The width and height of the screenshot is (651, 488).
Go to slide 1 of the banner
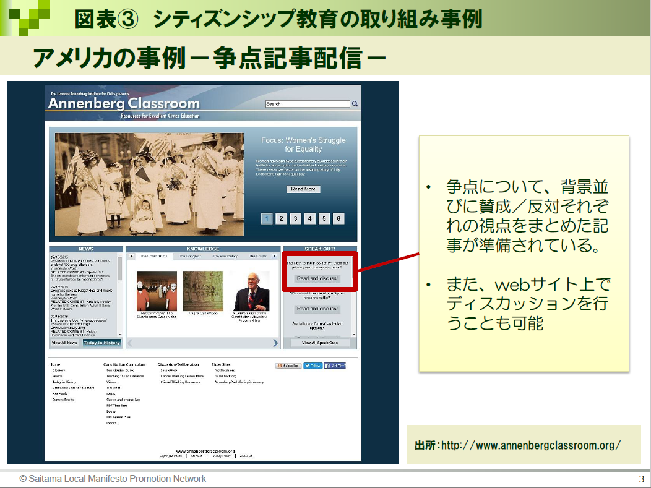tap(267, 218)
